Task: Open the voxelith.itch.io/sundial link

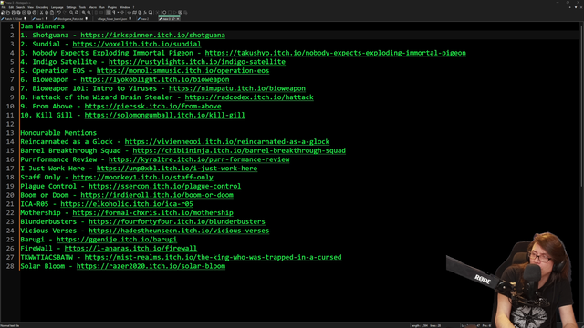Action: coord(137,44)
